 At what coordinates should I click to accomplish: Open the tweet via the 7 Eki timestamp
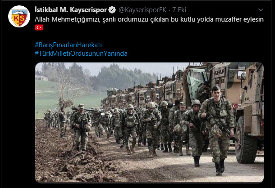(x=179, y=10)
